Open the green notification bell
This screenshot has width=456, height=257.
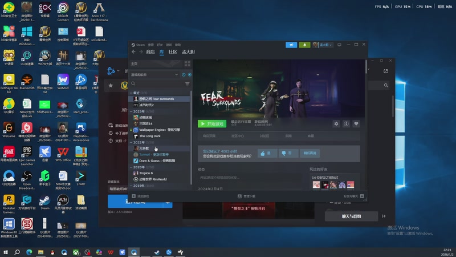pyautogui.click(x=304, y=45)
